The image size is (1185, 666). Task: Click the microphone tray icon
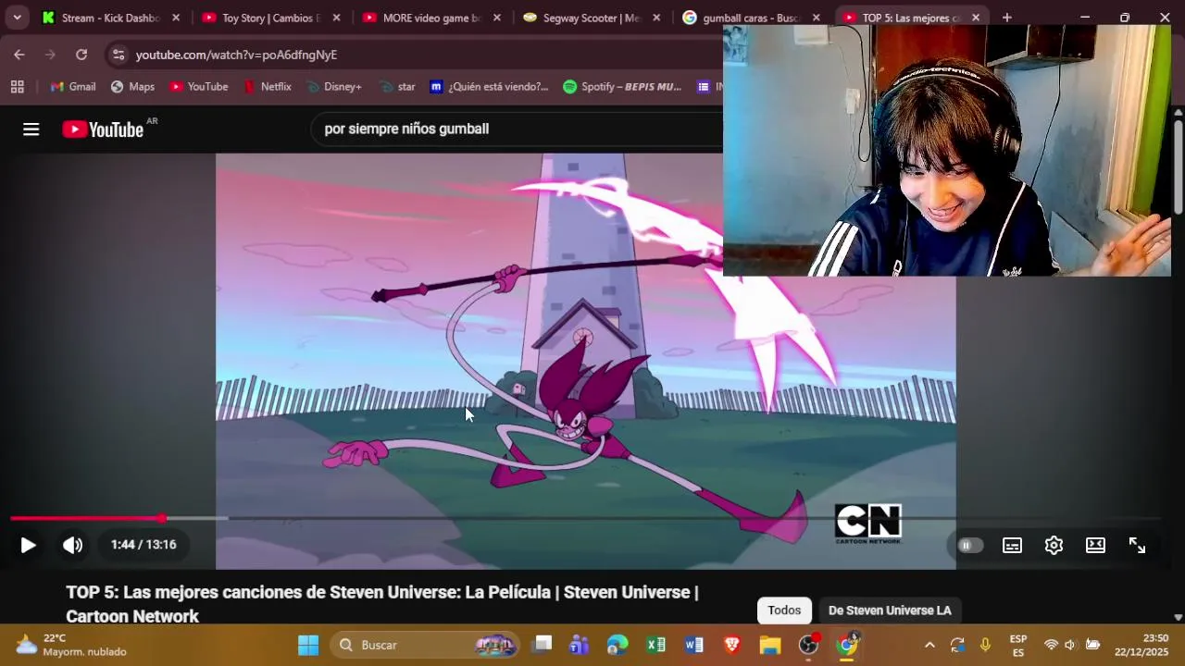tap(985, 645)
